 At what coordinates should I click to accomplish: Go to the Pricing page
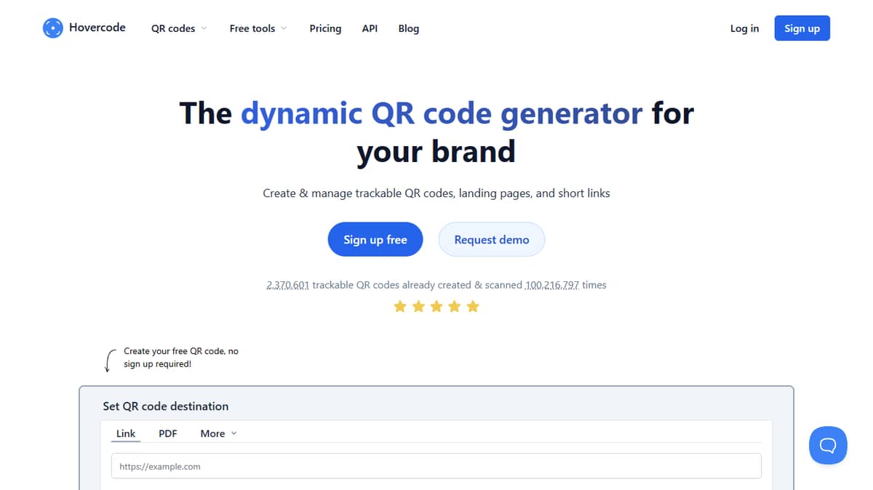325,28
